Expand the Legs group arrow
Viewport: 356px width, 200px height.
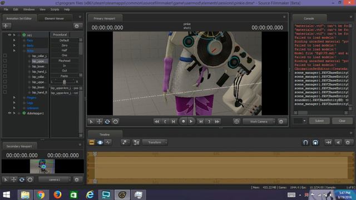pyautogui.click(x=14, y=103)
